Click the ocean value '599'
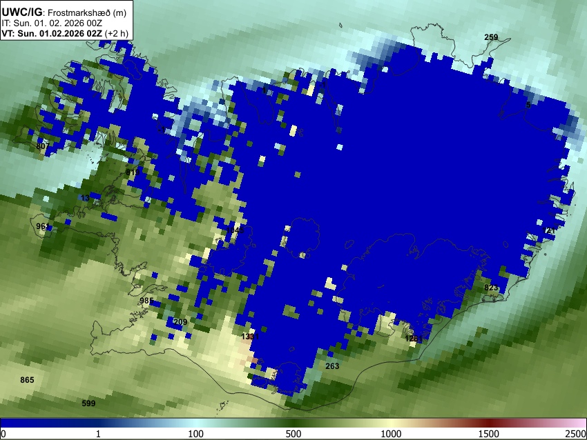This screenshot has width=587, height=440. [x=88, y=403]
